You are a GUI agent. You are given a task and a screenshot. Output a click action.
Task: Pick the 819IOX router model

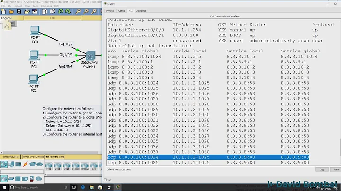[76, 166]
